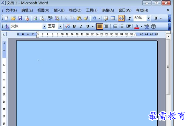Expand standard toolbar underline style arrow
This screenshot has height=126, width=188.
click(161, 18)
